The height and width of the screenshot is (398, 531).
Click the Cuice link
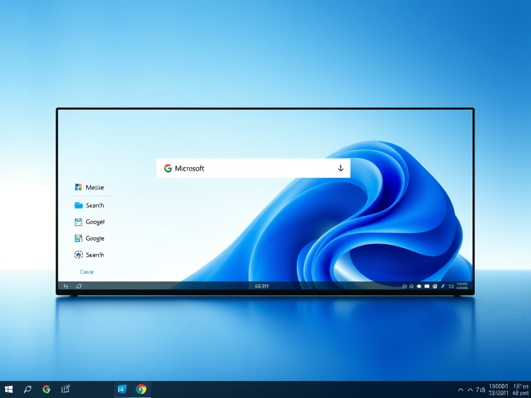point(87,272)
